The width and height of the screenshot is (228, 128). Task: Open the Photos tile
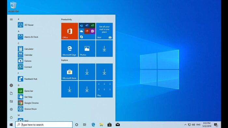(87, 48)
